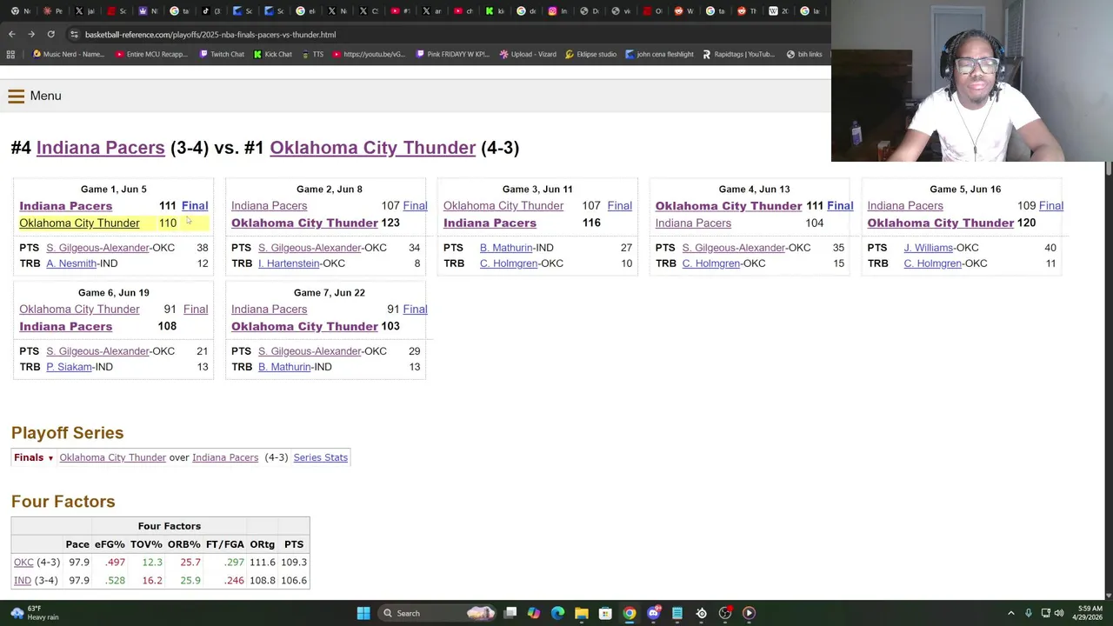This screenshot has height=626, width=1113.
Task: Open the Music Nerd bookmark
Action: tap(68, 54)
